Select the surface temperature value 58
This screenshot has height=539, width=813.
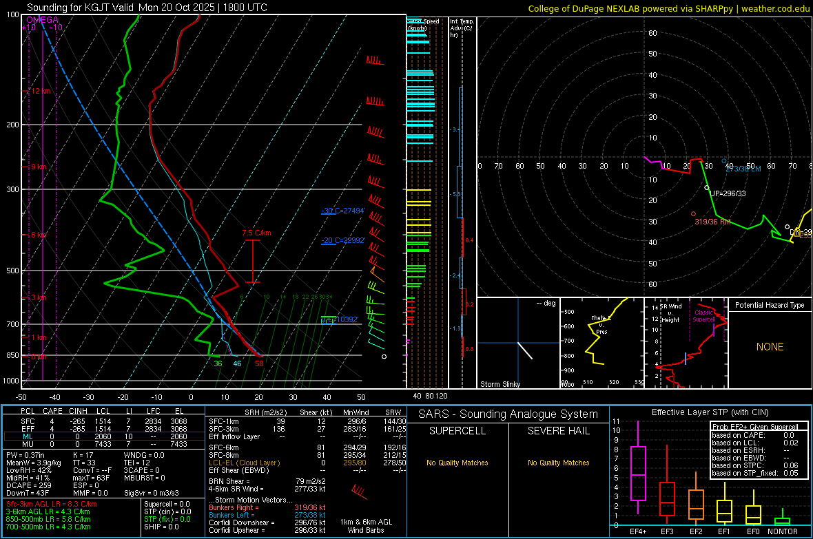click(259, 363)
